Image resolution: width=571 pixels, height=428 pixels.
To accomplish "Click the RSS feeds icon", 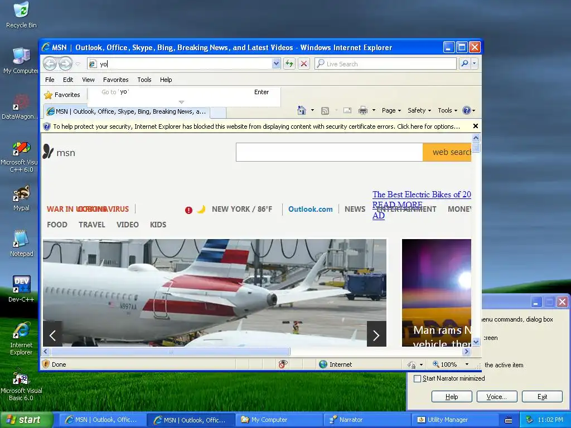I will (325, 111).
